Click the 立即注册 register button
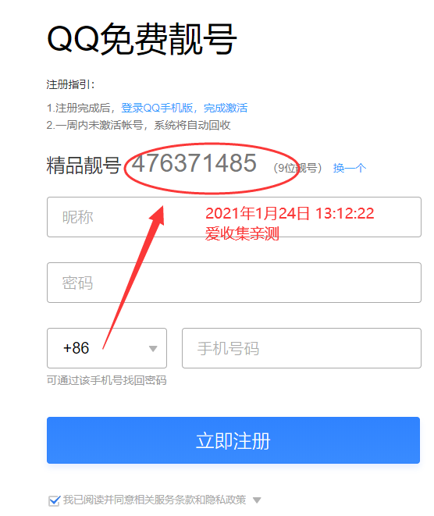This screenshot has width=434, height=516. click(x=233, y=440)
